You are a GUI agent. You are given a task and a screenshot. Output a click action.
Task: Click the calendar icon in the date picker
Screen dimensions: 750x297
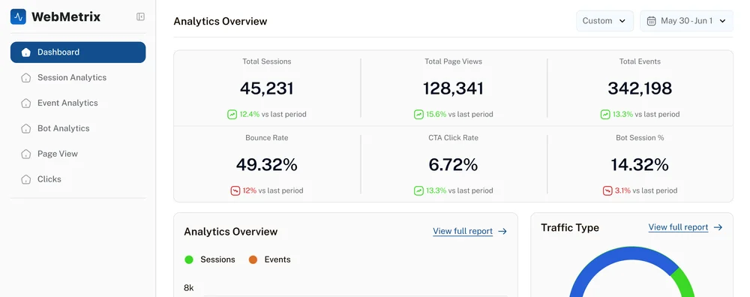point(651,21)
